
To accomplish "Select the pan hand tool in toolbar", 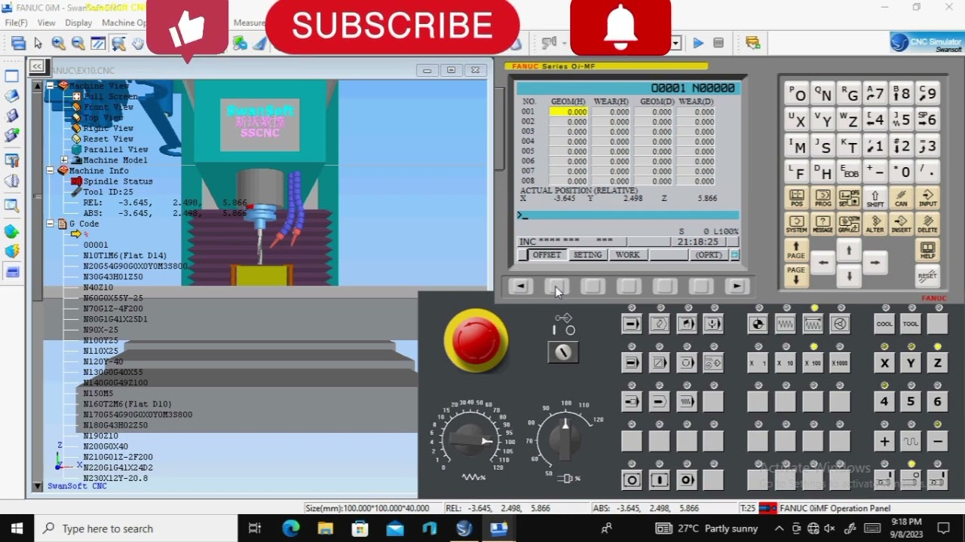I will click(x=138, y=44).
